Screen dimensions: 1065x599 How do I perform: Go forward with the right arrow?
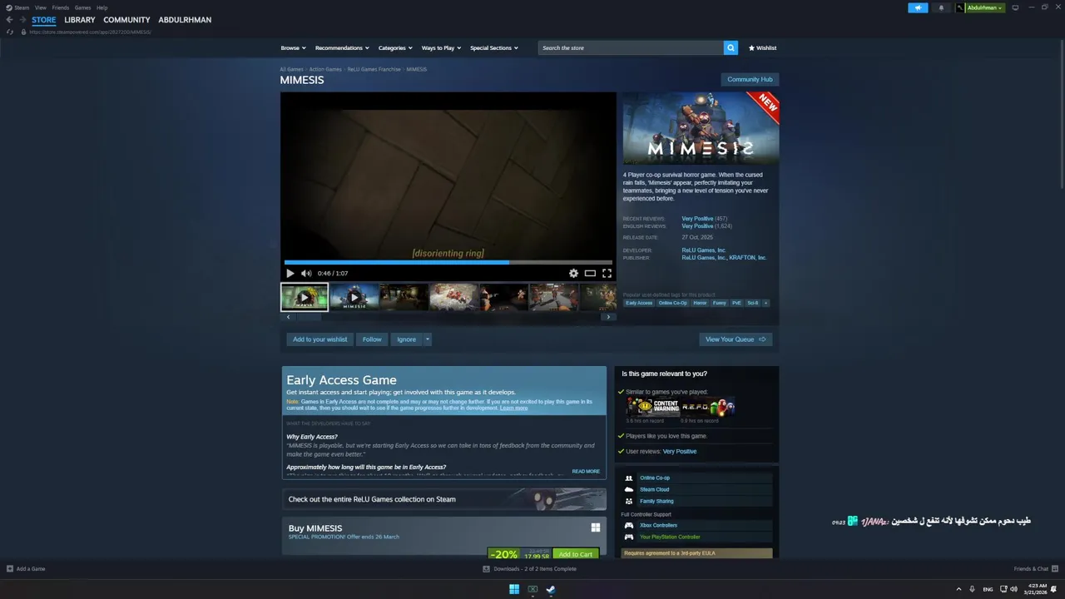[22, 20]
